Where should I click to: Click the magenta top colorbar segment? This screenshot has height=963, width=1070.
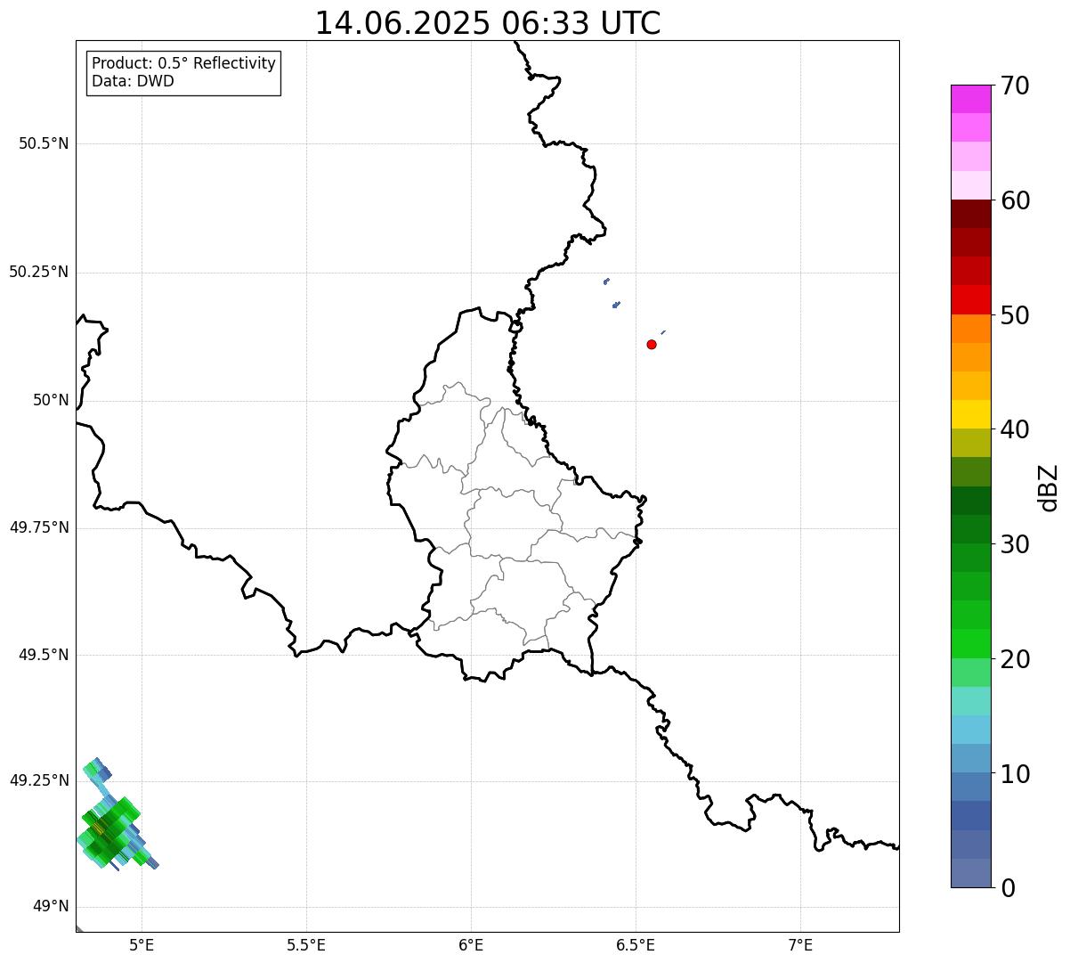970,99
